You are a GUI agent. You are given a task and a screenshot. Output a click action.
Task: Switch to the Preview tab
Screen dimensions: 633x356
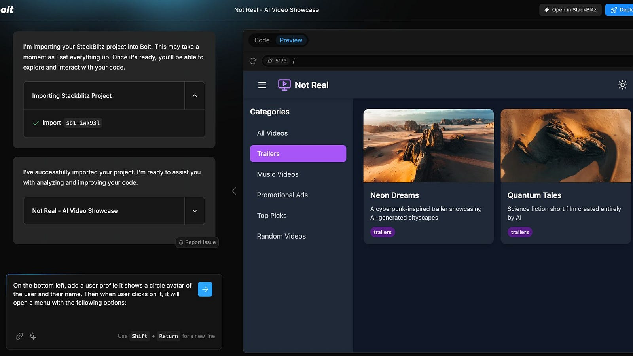[x=291, y=40]
